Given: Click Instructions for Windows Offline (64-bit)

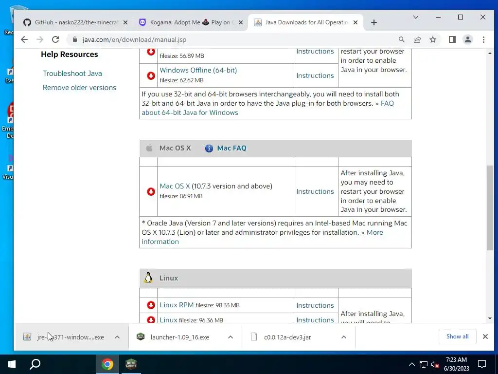Looking at the screenshot, I should coord(315,75).
